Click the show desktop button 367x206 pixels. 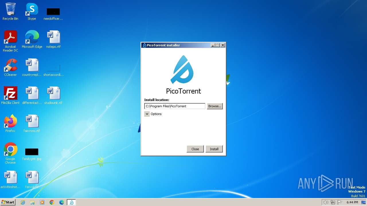point(364,202)
